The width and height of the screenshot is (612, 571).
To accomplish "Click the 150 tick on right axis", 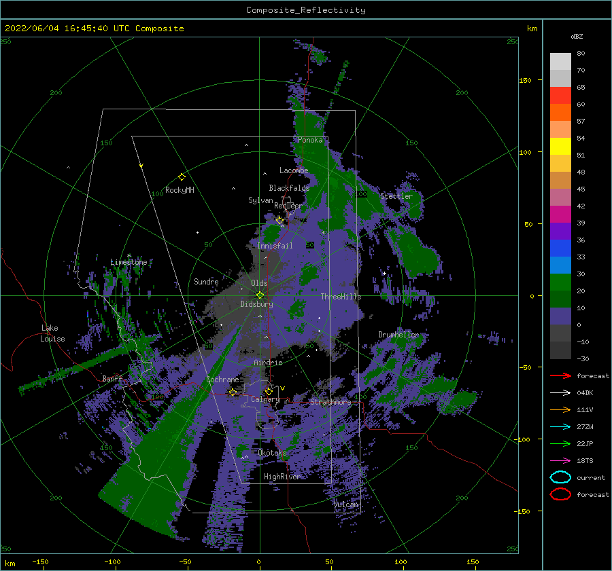I will pos(525,80).
